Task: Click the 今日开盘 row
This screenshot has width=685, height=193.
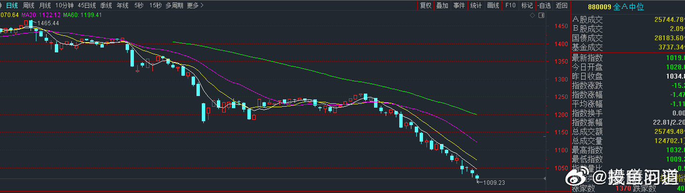Action: [x=628, y=67]
